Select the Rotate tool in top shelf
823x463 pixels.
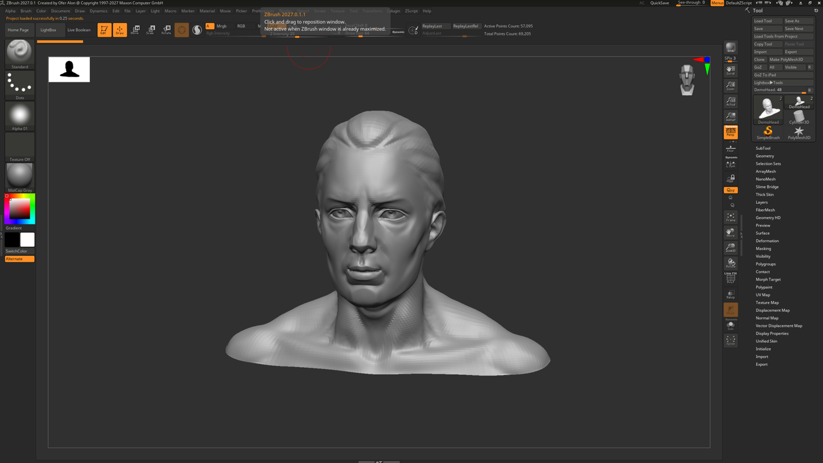166,30
